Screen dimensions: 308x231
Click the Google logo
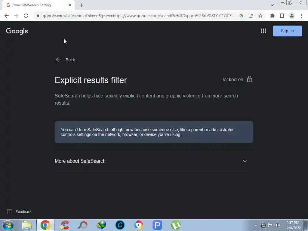(x=17, y=31)
